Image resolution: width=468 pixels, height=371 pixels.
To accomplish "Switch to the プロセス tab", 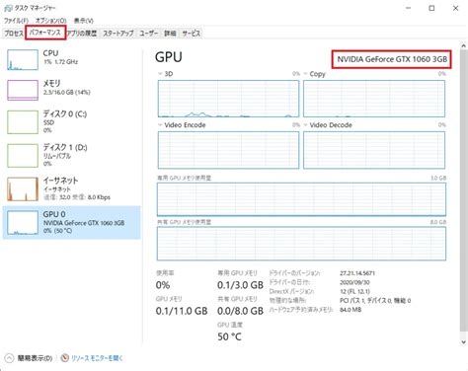I will coord(14,34).
